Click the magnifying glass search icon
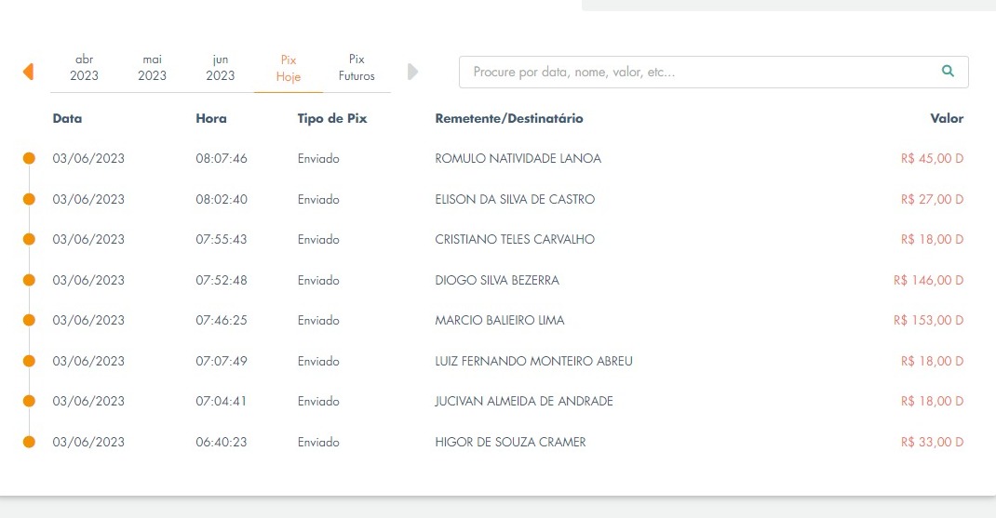The image size is (996, 518). (948, 71)
